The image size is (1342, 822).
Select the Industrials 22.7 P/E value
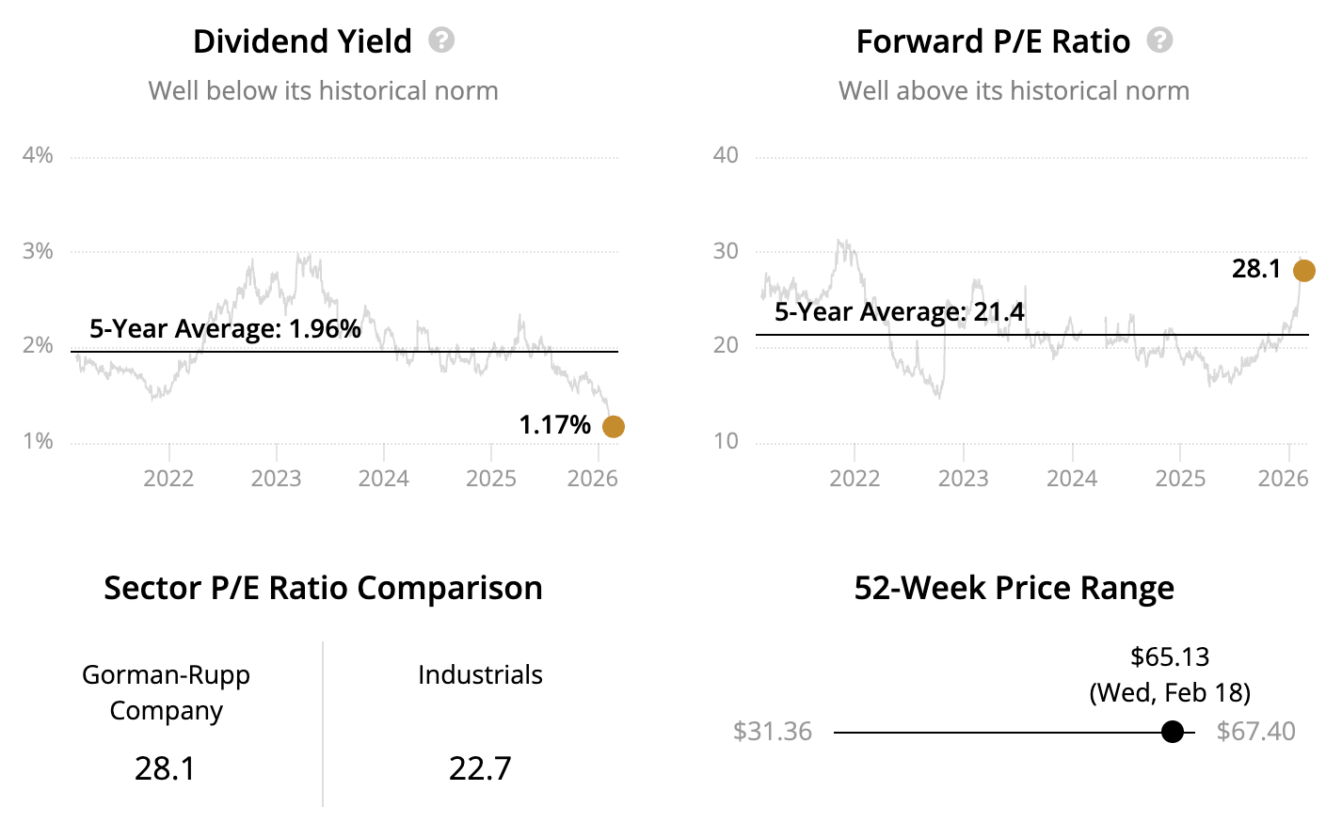coord(480,768)
